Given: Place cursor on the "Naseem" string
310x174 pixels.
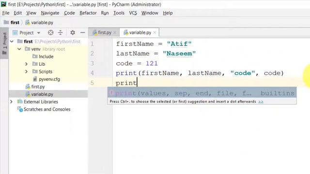Looking at the screenshot, I should click(179, 54).
